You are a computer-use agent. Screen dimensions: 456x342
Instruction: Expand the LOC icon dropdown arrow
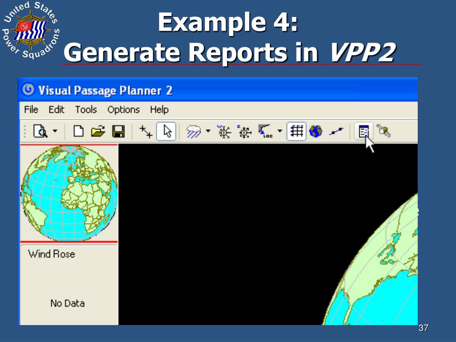point(280,131)
